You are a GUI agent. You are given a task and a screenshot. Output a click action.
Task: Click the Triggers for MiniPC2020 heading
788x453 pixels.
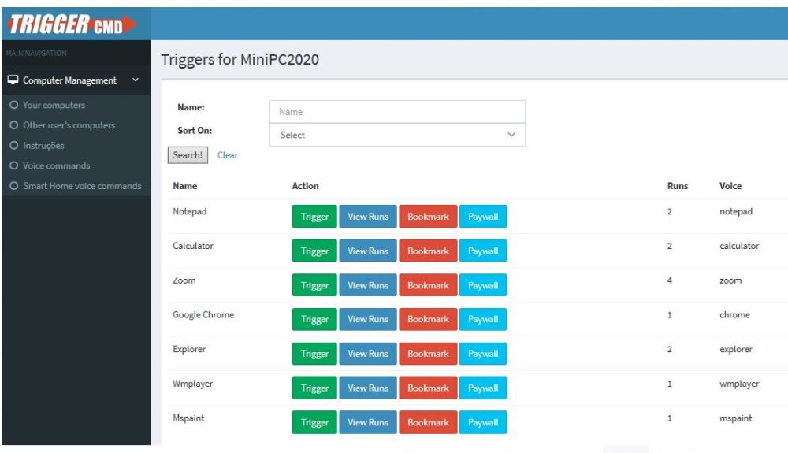tap(240, 59)
